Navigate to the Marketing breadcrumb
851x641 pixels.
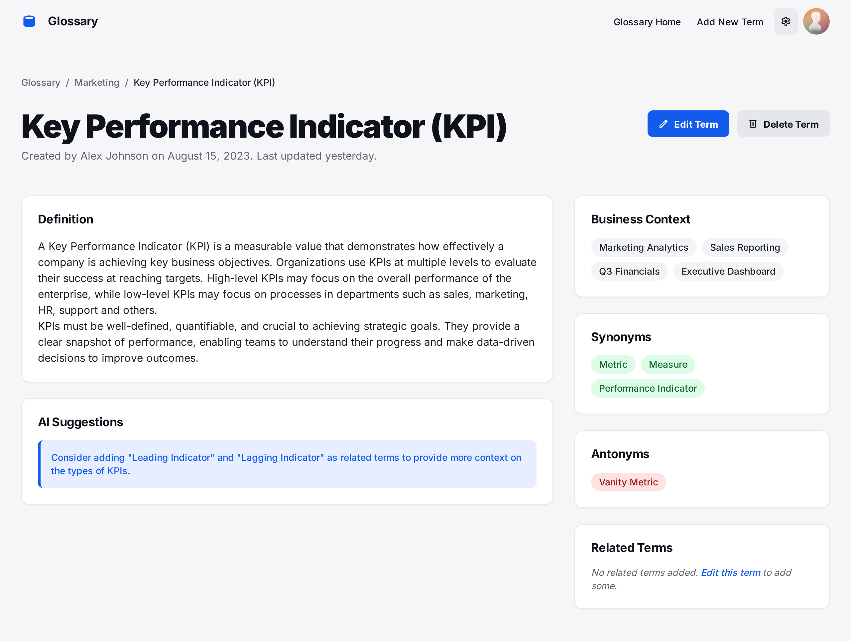pos(97,83)
